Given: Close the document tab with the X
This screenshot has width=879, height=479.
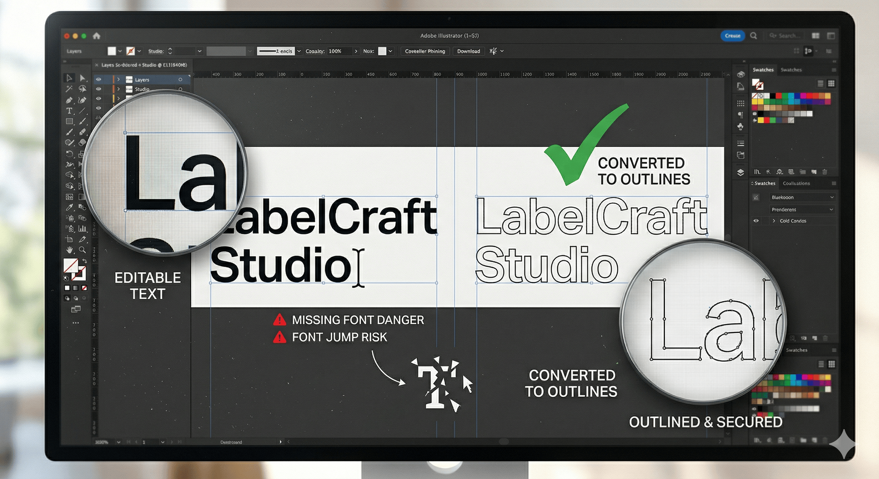Looking at the screenshot, I should coord(96,65).
